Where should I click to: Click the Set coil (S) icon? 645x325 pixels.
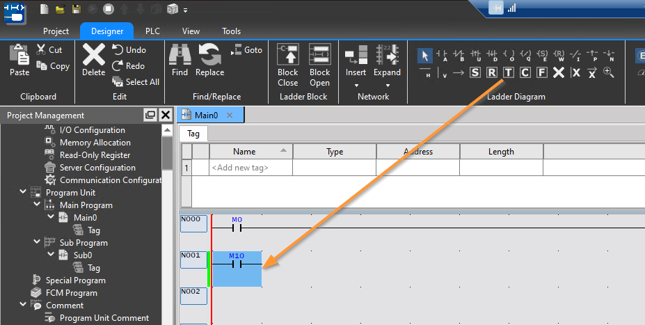[475, 72]
